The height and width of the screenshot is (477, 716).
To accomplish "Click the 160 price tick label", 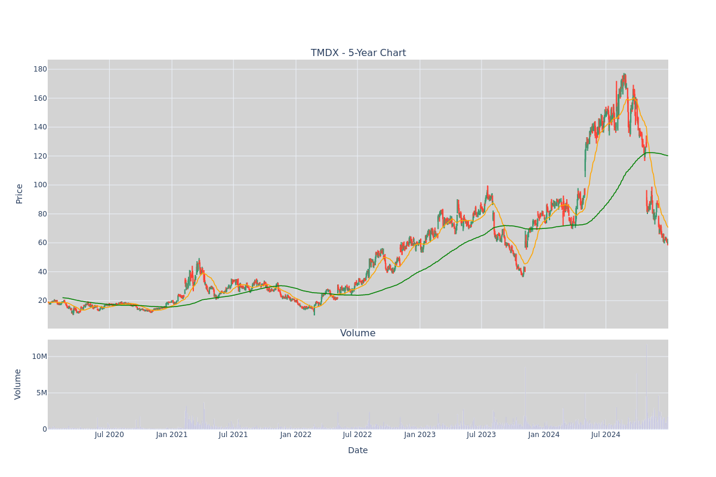I will tap(39, 98).
